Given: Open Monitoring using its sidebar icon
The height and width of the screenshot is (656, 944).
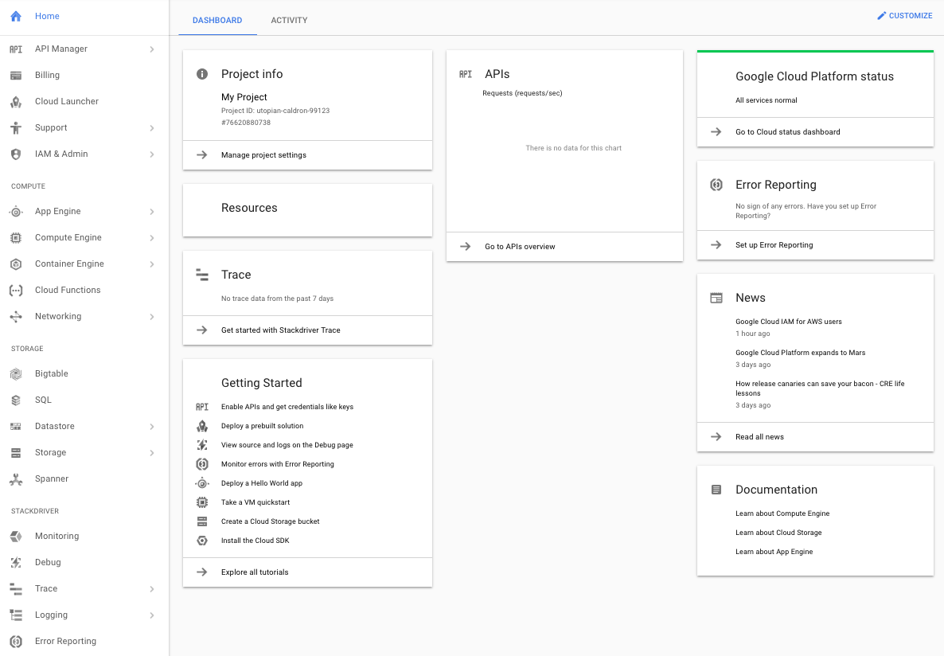Looking at the screenshot, I should 16,537.
